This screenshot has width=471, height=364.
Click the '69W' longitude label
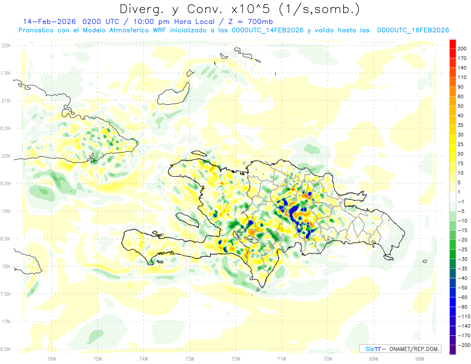coord(374,359)
